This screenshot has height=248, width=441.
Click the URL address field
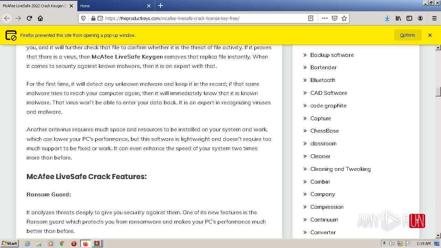tap(205, 18)
